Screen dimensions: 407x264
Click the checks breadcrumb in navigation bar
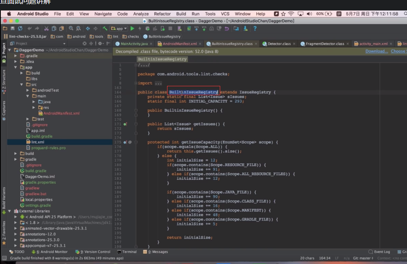tap(131, 37)
